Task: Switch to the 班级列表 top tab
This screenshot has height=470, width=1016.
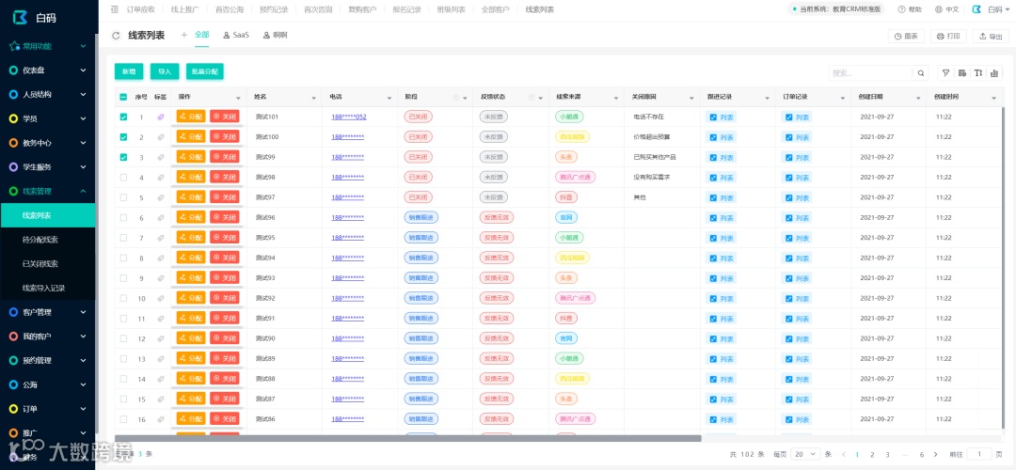Action: point(451,9)
